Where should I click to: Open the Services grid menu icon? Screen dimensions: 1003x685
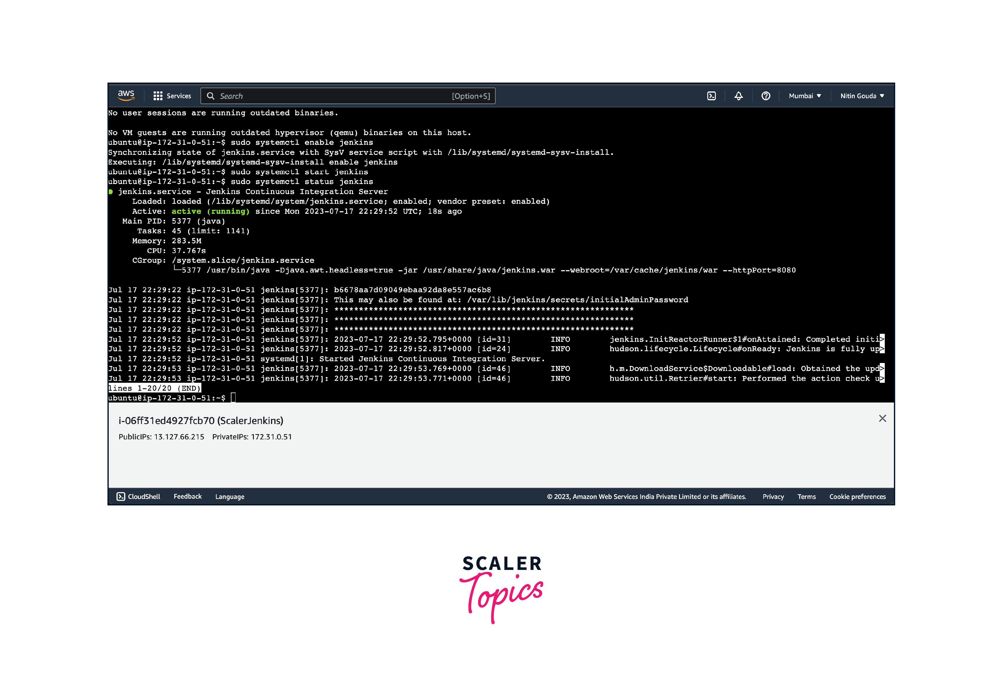tap(157, 96)
